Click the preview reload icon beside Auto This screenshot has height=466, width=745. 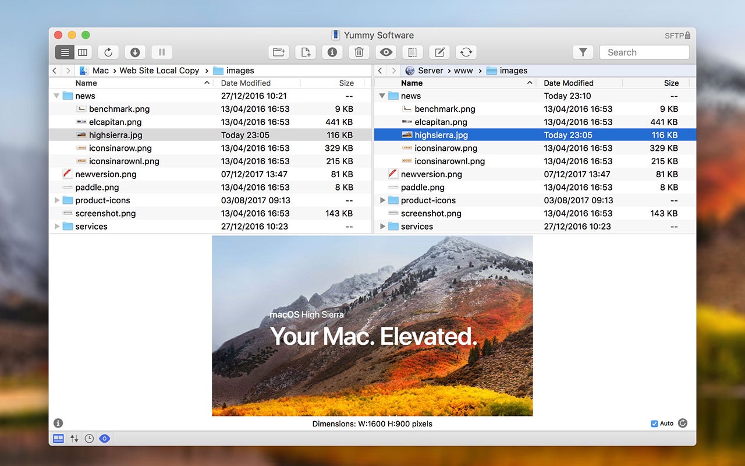click(x=683, y=423)
